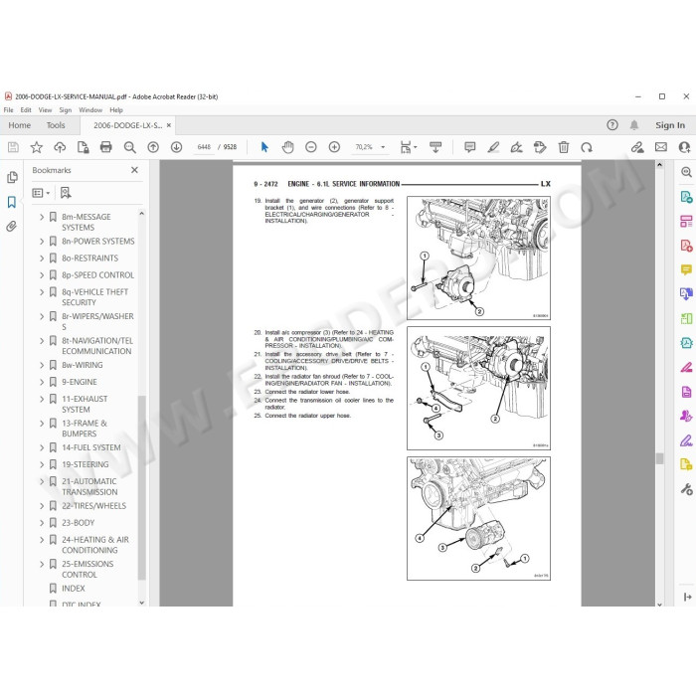Open the View menu
Viewport: 696px width, 696px height.
45,110
